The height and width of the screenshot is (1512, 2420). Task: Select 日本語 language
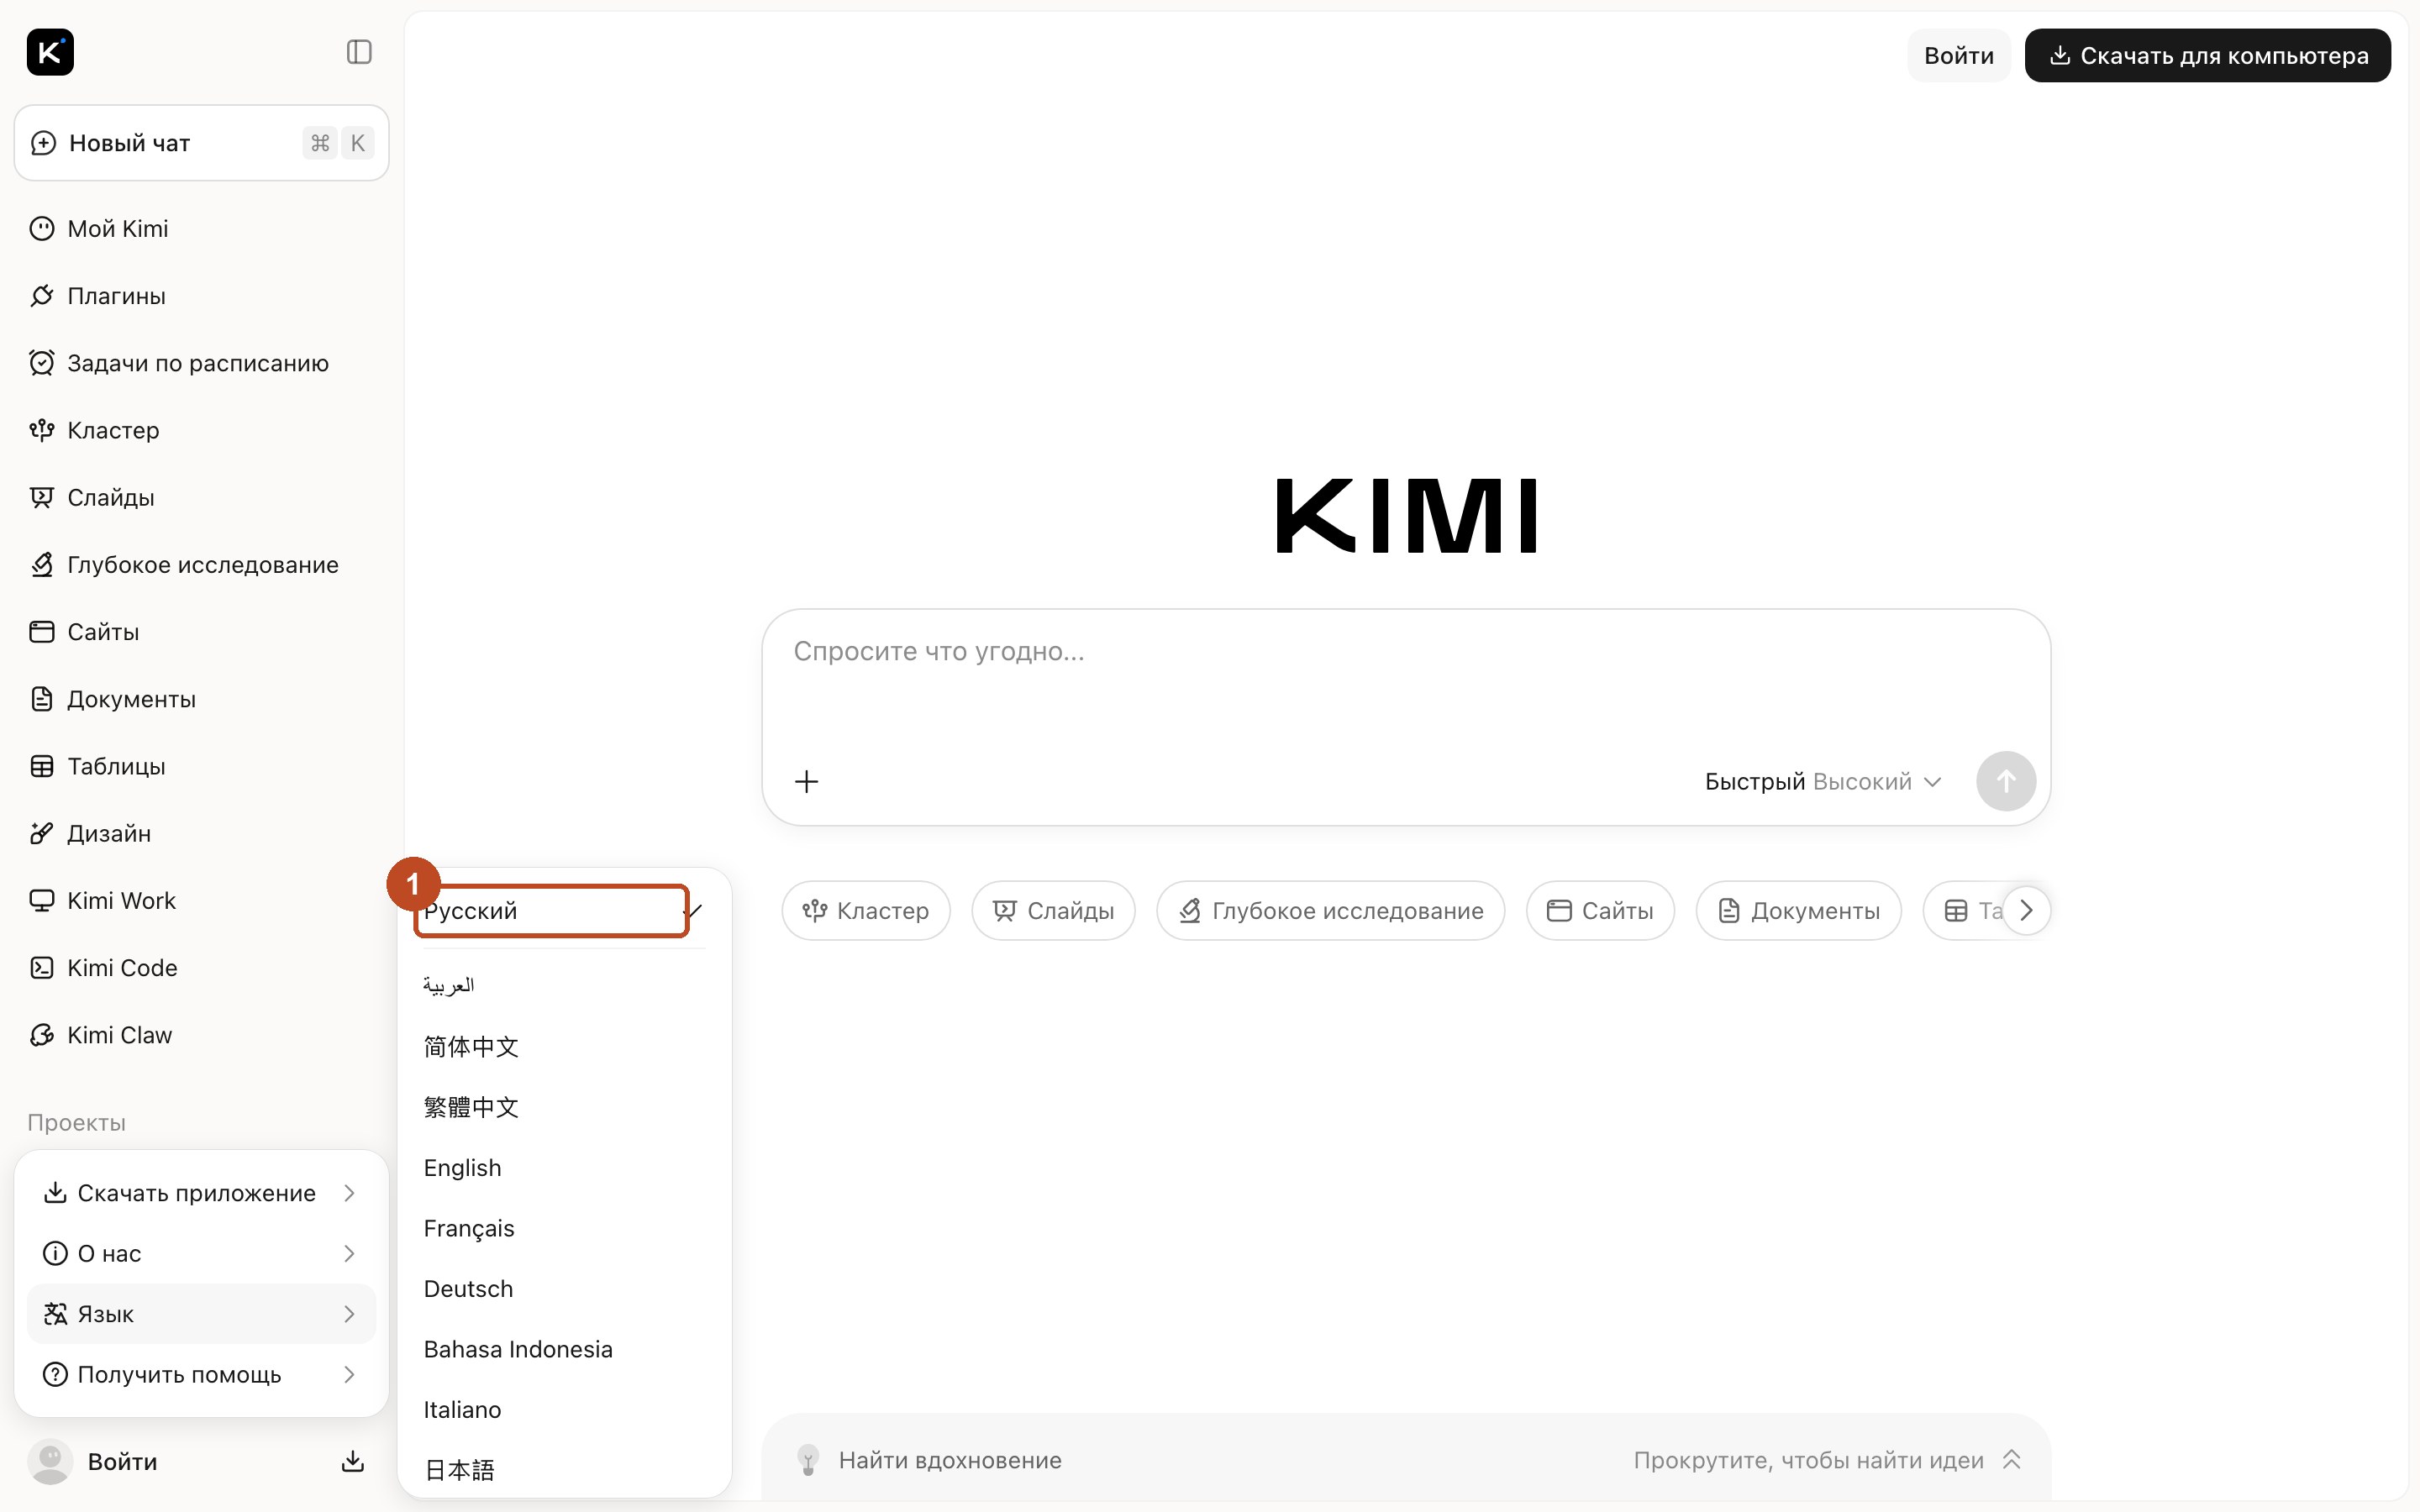pos(564,1470)
